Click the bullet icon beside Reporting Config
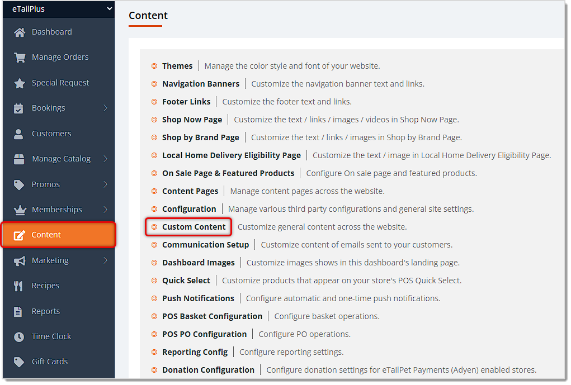Viewport: 571px width, 385px height. [x=154, y=352]
